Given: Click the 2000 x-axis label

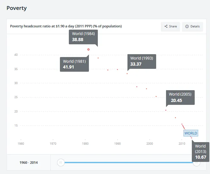Looking at the screenshot, I should pos(149,144).
